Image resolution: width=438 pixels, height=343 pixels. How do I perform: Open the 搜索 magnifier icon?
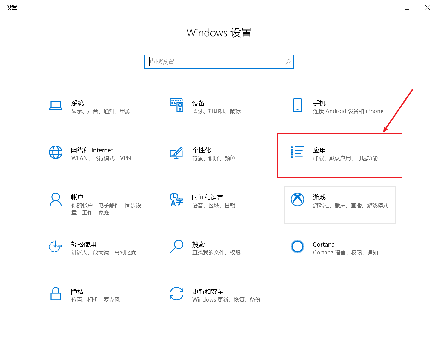coord(176,247)
